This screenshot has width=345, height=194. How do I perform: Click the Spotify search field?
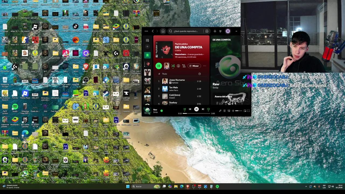(x=186, y=31)
